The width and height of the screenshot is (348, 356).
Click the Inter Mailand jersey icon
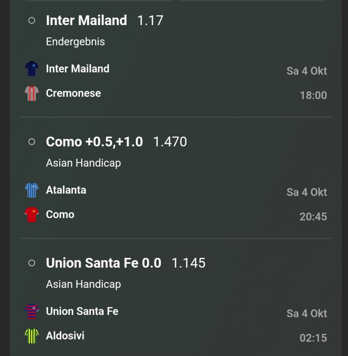pyautogui.click(x=32, y=69)
